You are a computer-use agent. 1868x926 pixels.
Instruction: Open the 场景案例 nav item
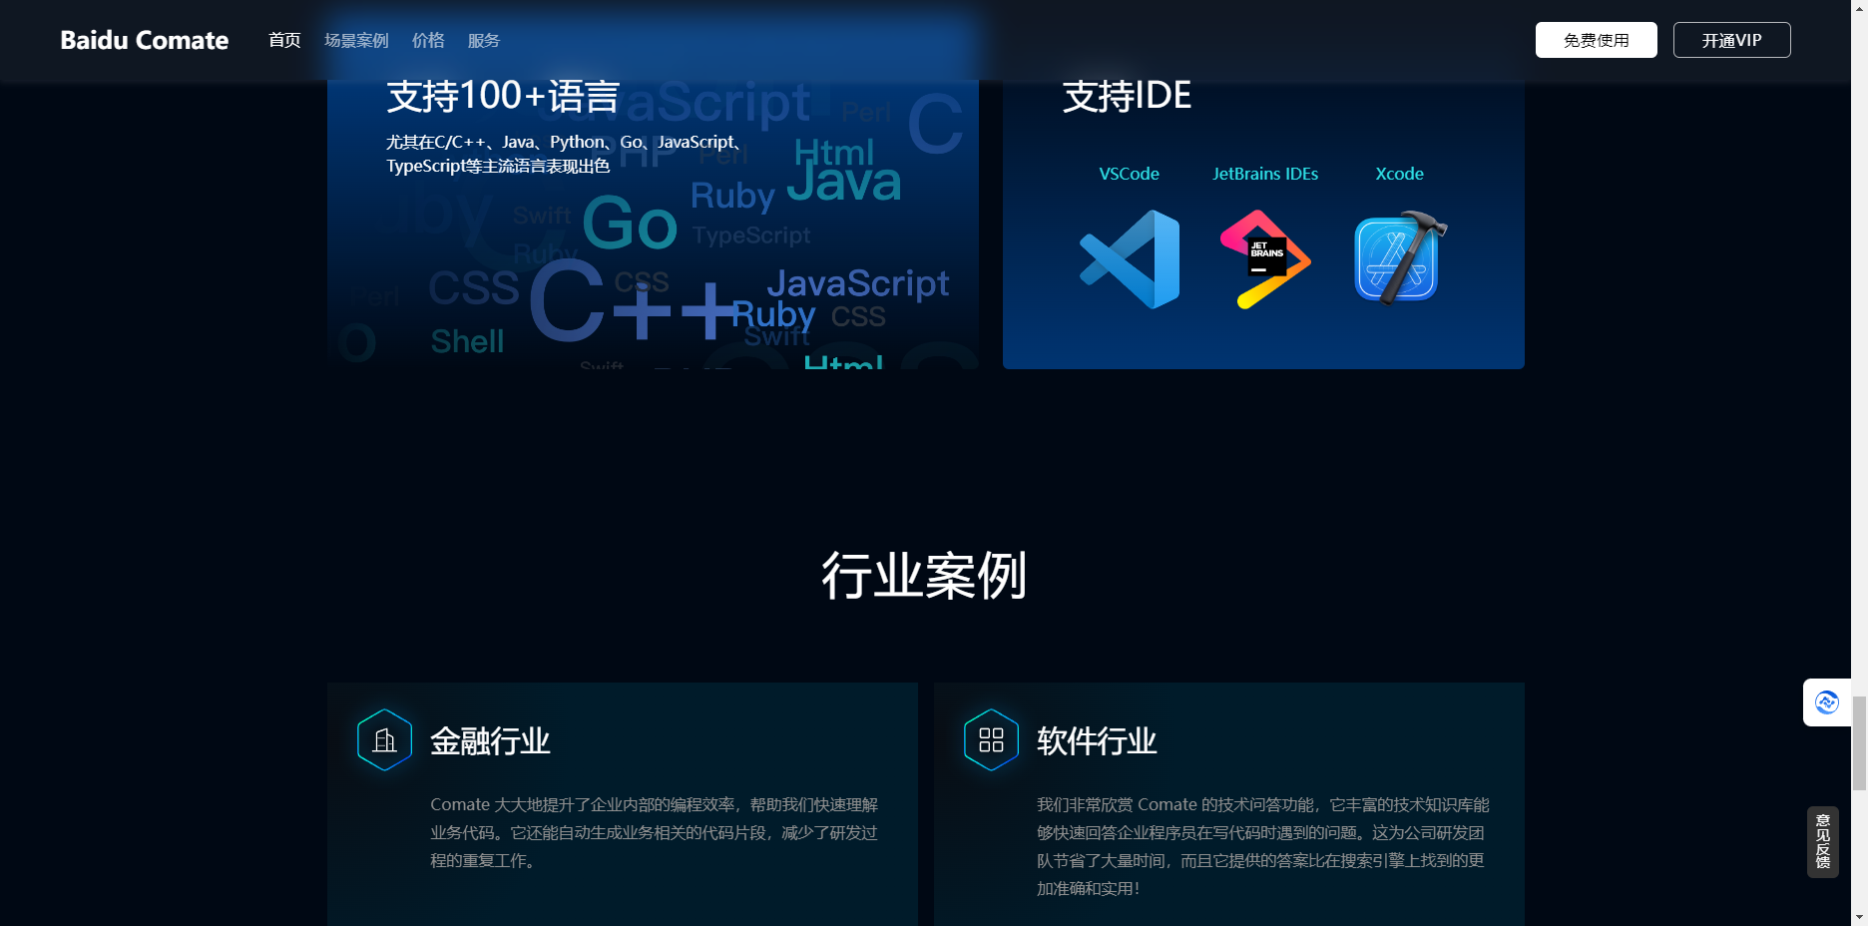point(356,40)
